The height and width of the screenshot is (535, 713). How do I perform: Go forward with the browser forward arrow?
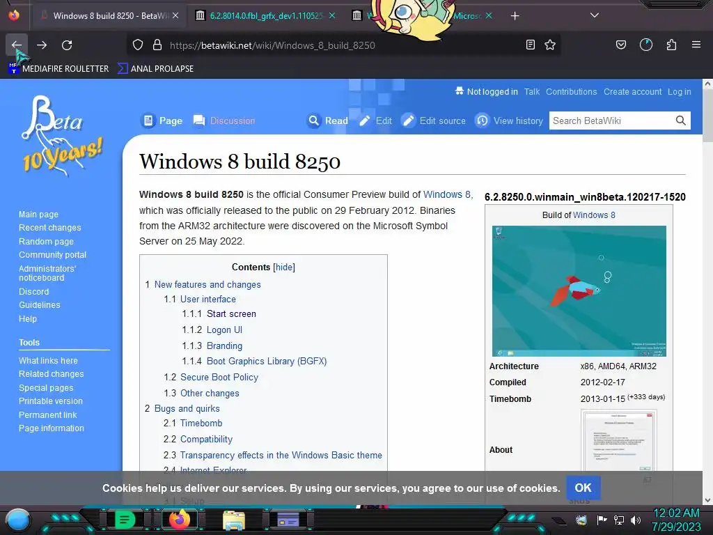coord(42,45)
